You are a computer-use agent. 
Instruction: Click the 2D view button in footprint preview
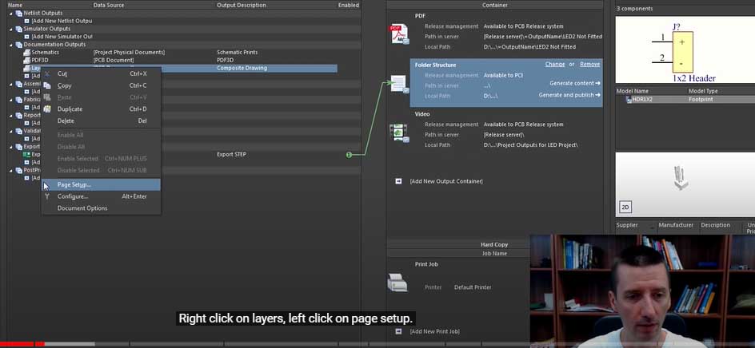click(625, 207)
